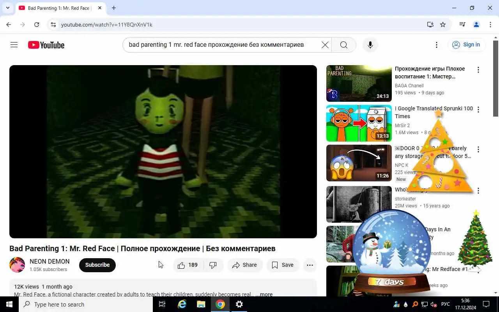Switch input language РУС
This screenshot has height=312, width=499.
coord(445,304)
